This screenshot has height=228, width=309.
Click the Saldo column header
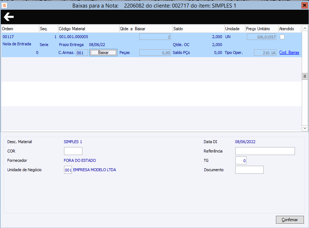coord(199,29)
